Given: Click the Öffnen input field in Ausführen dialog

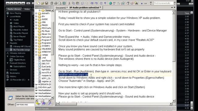Looking at the screenshot, I should pos(25,105).
